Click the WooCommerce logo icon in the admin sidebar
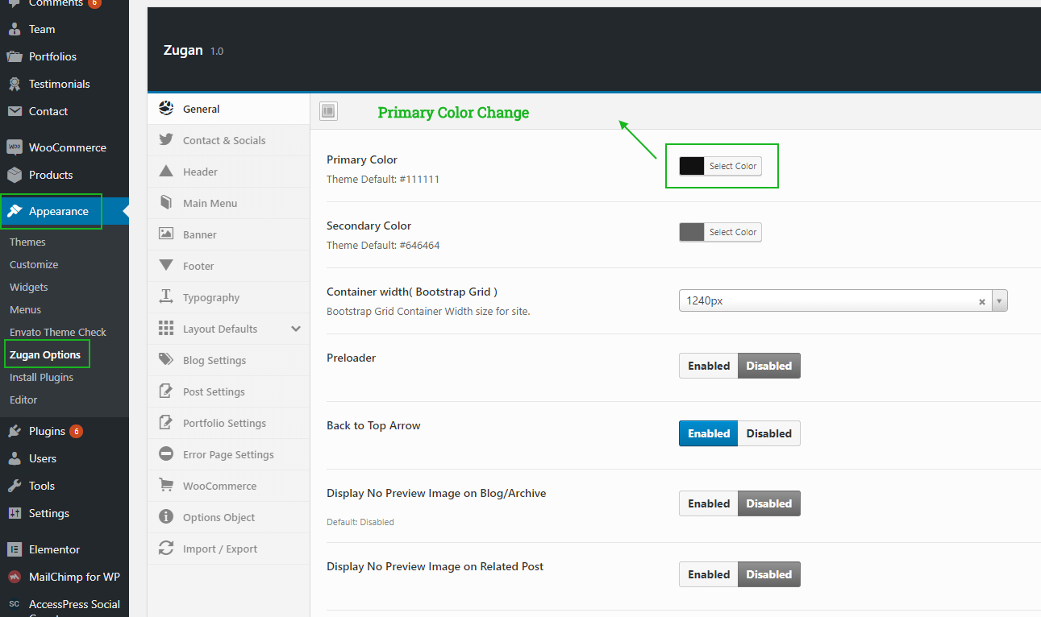 click(15, 147)
